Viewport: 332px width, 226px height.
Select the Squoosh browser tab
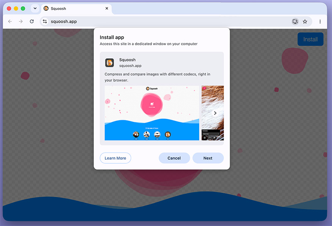76,8
